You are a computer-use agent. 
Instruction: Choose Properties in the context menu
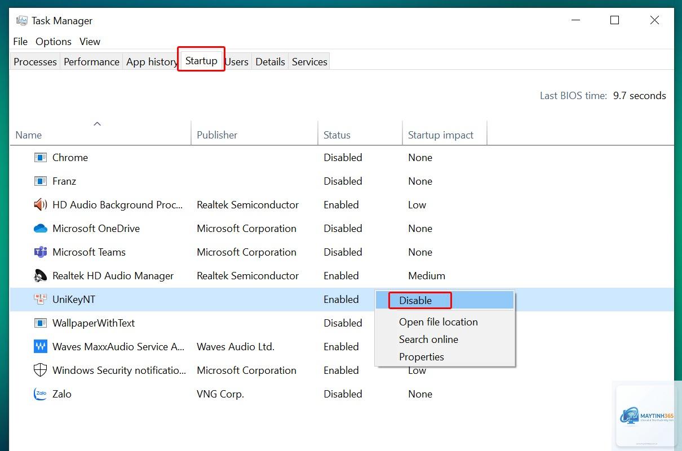pyautogui.click(x=445, y=357)
